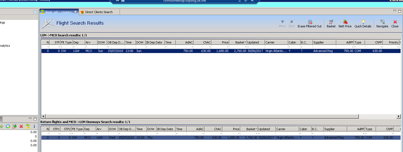Click the greyed-out Stop search button
403x152 pixels.
click(292, 24)
